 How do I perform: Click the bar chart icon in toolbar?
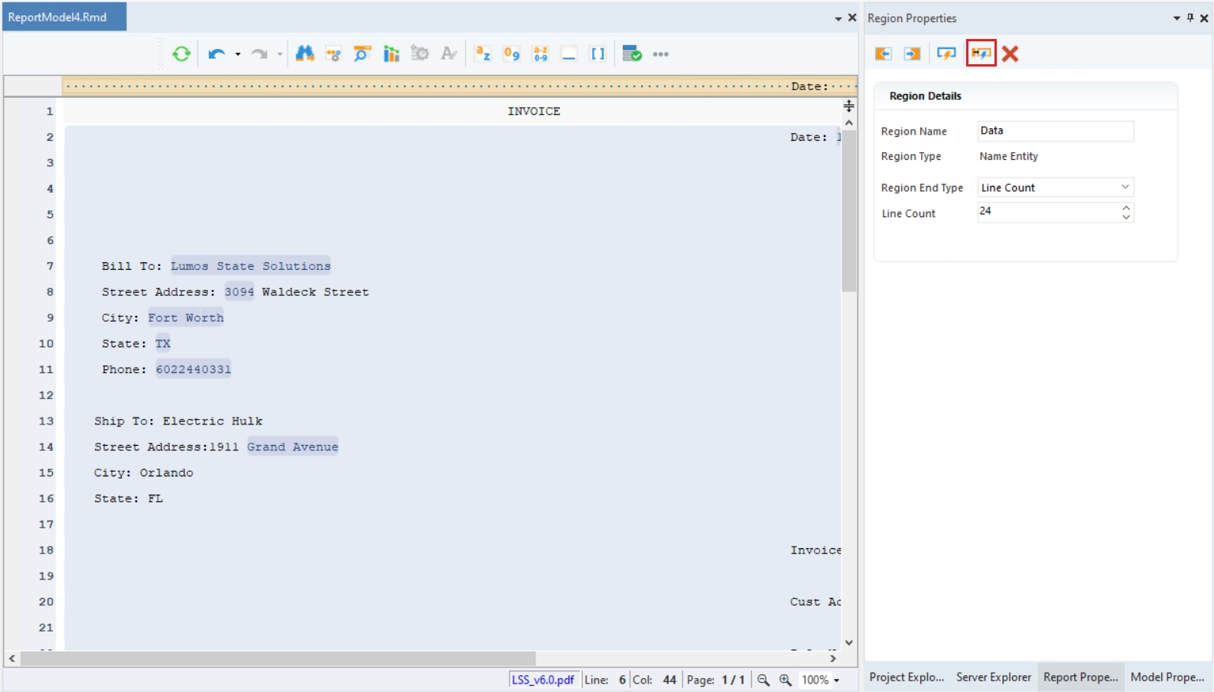point(391,54)
